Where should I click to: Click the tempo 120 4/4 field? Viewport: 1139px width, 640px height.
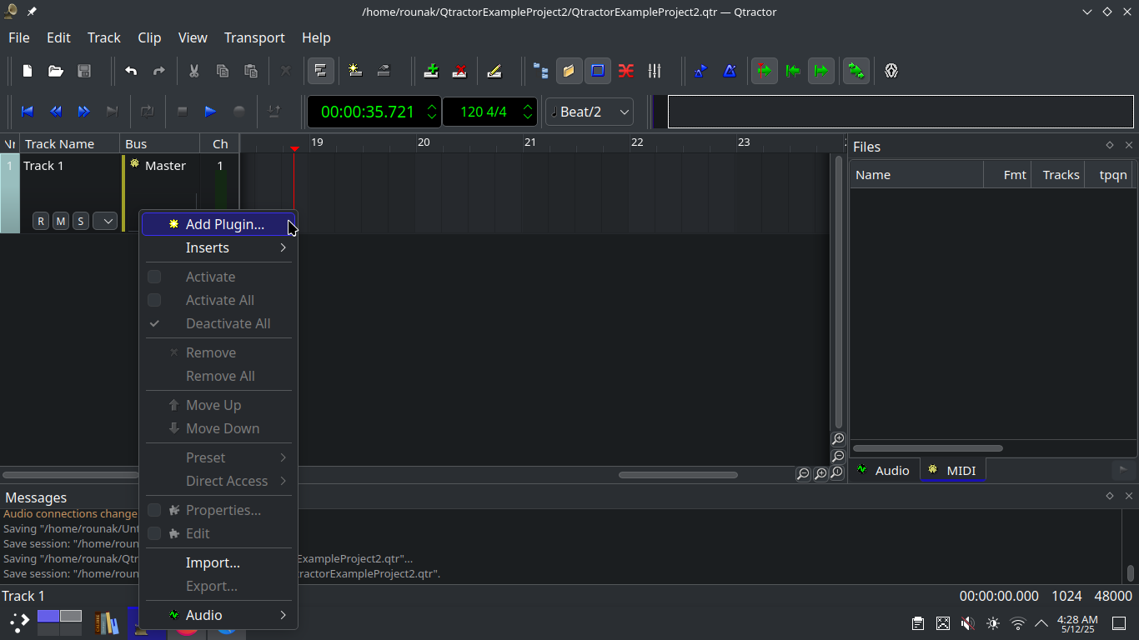point(483,112)
